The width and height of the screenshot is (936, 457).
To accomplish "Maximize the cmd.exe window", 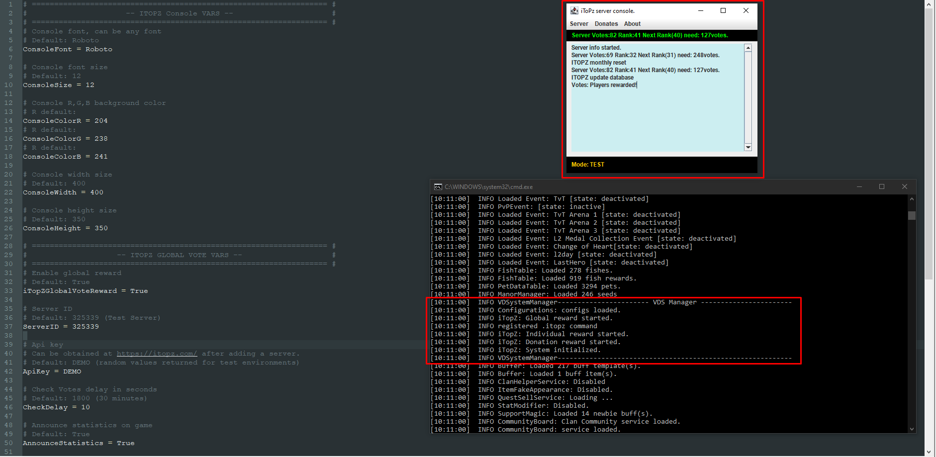I will (x=882, y=187).
